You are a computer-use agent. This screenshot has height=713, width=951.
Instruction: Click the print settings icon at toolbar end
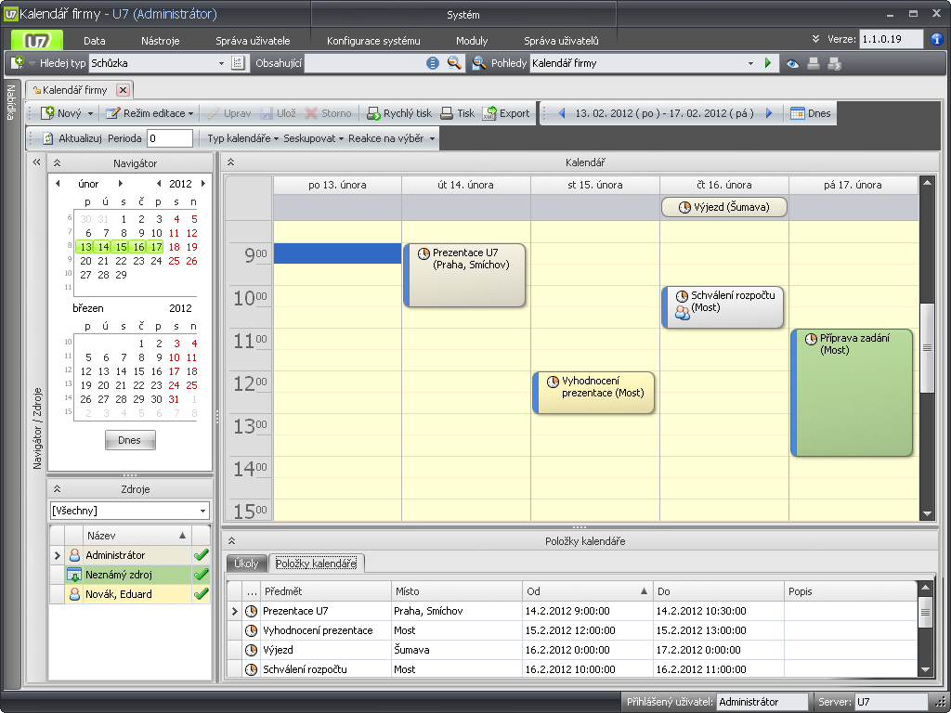pyautogui.click(x=835, y=63)
